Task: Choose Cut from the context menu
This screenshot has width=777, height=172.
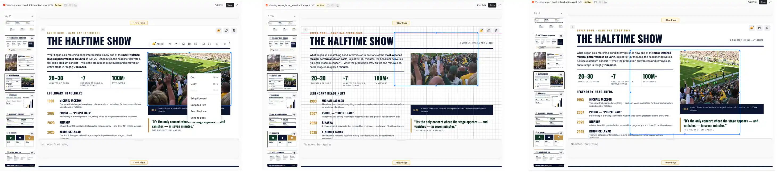Action: (204, 77)
